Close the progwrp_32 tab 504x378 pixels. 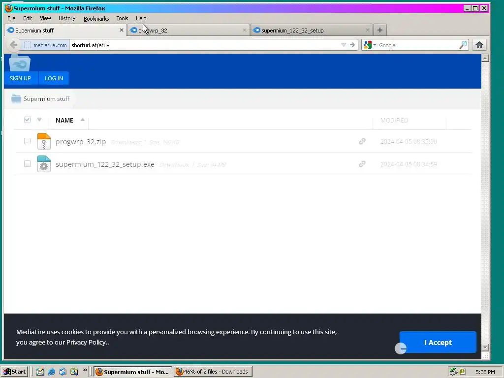[244, 30]
